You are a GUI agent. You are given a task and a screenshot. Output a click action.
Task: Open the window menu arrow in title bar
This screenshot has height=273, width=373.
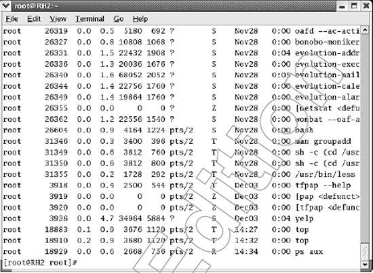coord(5,5)
